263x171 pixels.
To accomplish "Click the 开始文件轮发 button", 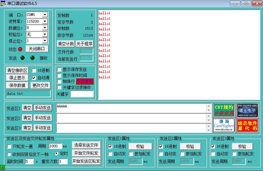I will (x=86, y=153).
